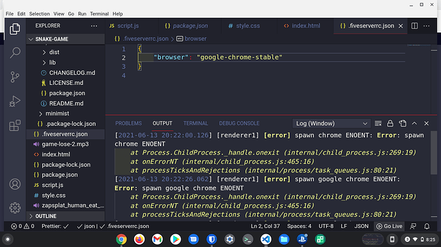Open the Run and Debug view
Screen dimensions: 441x247
tap(15, 101)
